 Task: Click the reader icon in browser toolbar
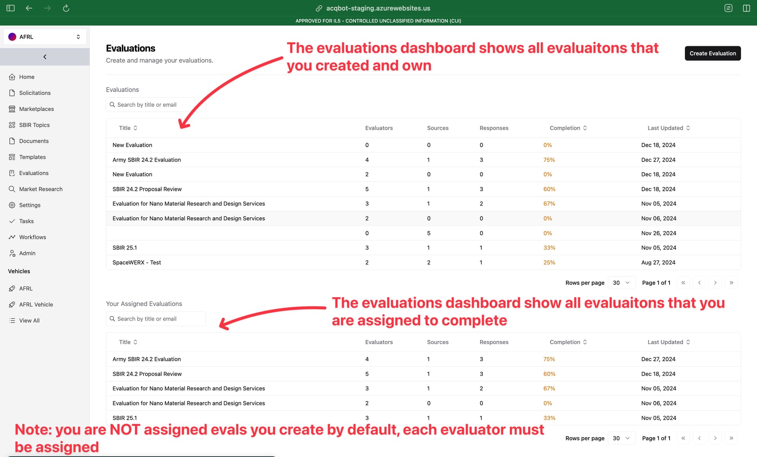pyautogui.click(x=728, y=8)
